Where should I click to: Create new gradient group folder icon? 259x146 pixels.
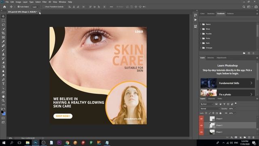click(244, 53)
